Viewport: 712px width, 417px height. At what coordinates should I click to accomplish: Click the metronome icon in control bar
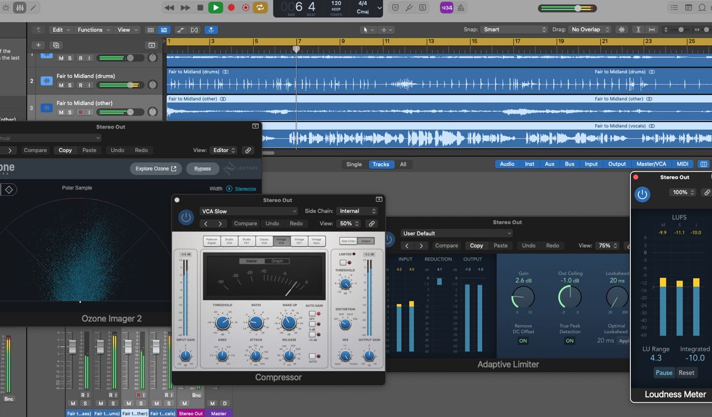pos(461,7)
